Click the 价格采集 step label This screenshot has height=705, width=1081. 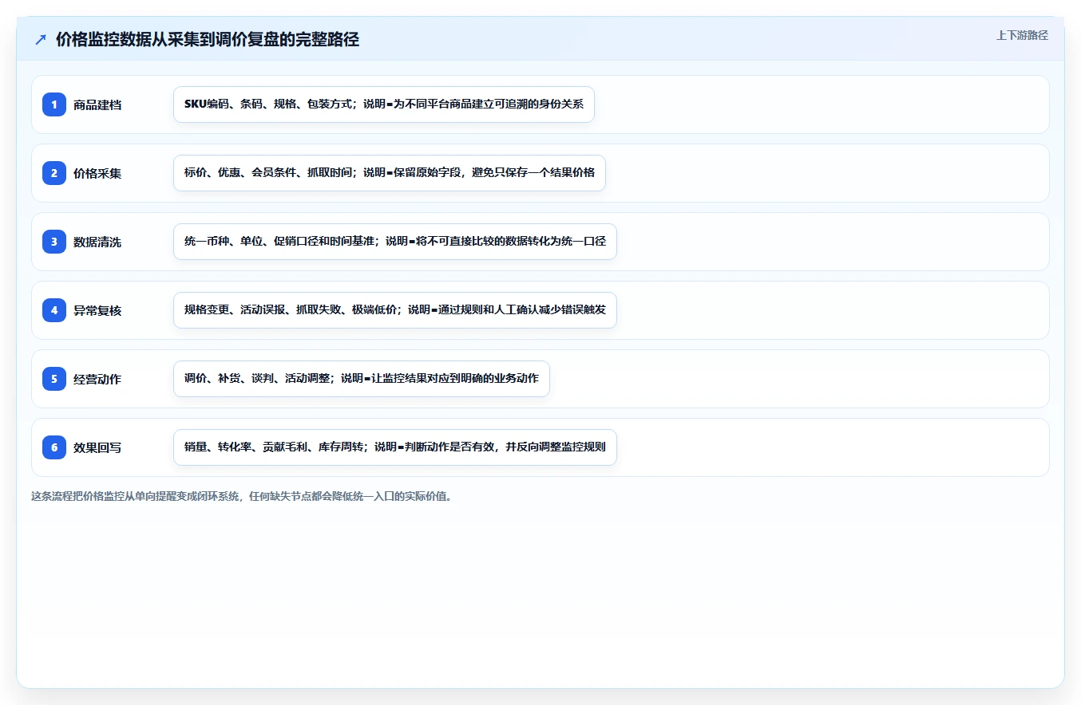[97, 173]
